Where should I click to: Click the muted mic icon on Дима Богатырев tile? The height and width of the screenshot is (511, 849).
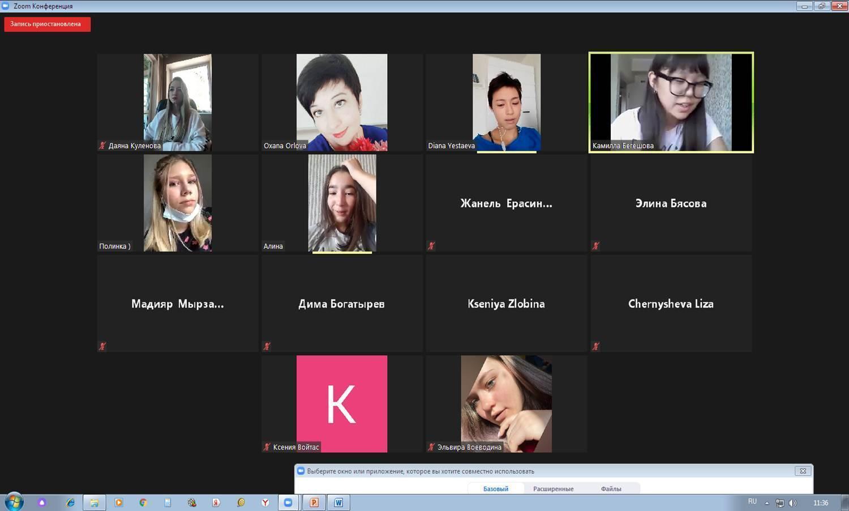pos(267,346)
